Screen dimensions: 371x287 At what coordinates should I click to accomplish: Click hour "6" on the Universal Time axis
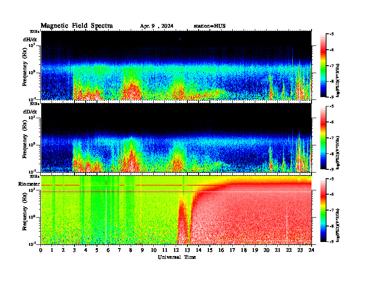click(x=108, y=250)
